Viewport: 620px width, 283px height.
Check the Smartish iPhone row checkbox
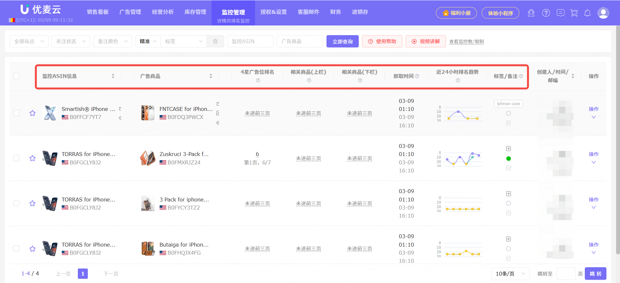(16, 113)
